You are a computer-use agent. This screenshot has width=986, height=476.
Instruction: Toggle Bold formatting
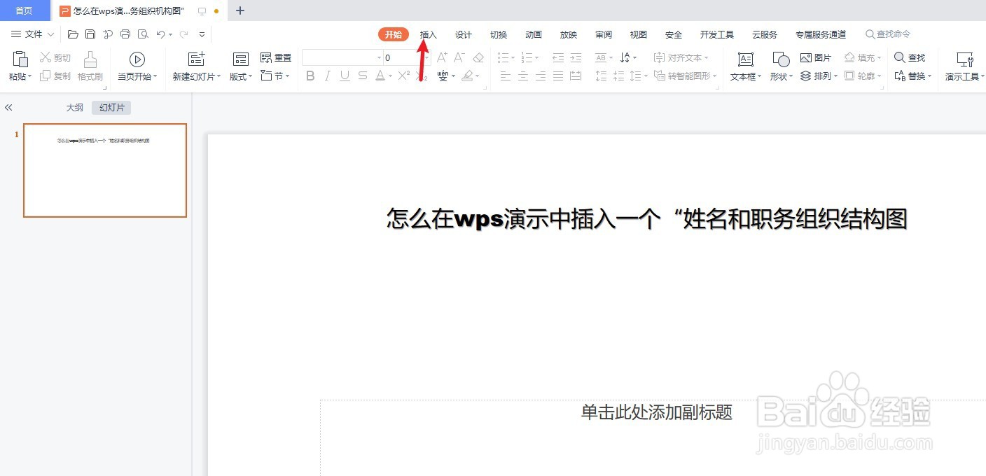(310, 76)
